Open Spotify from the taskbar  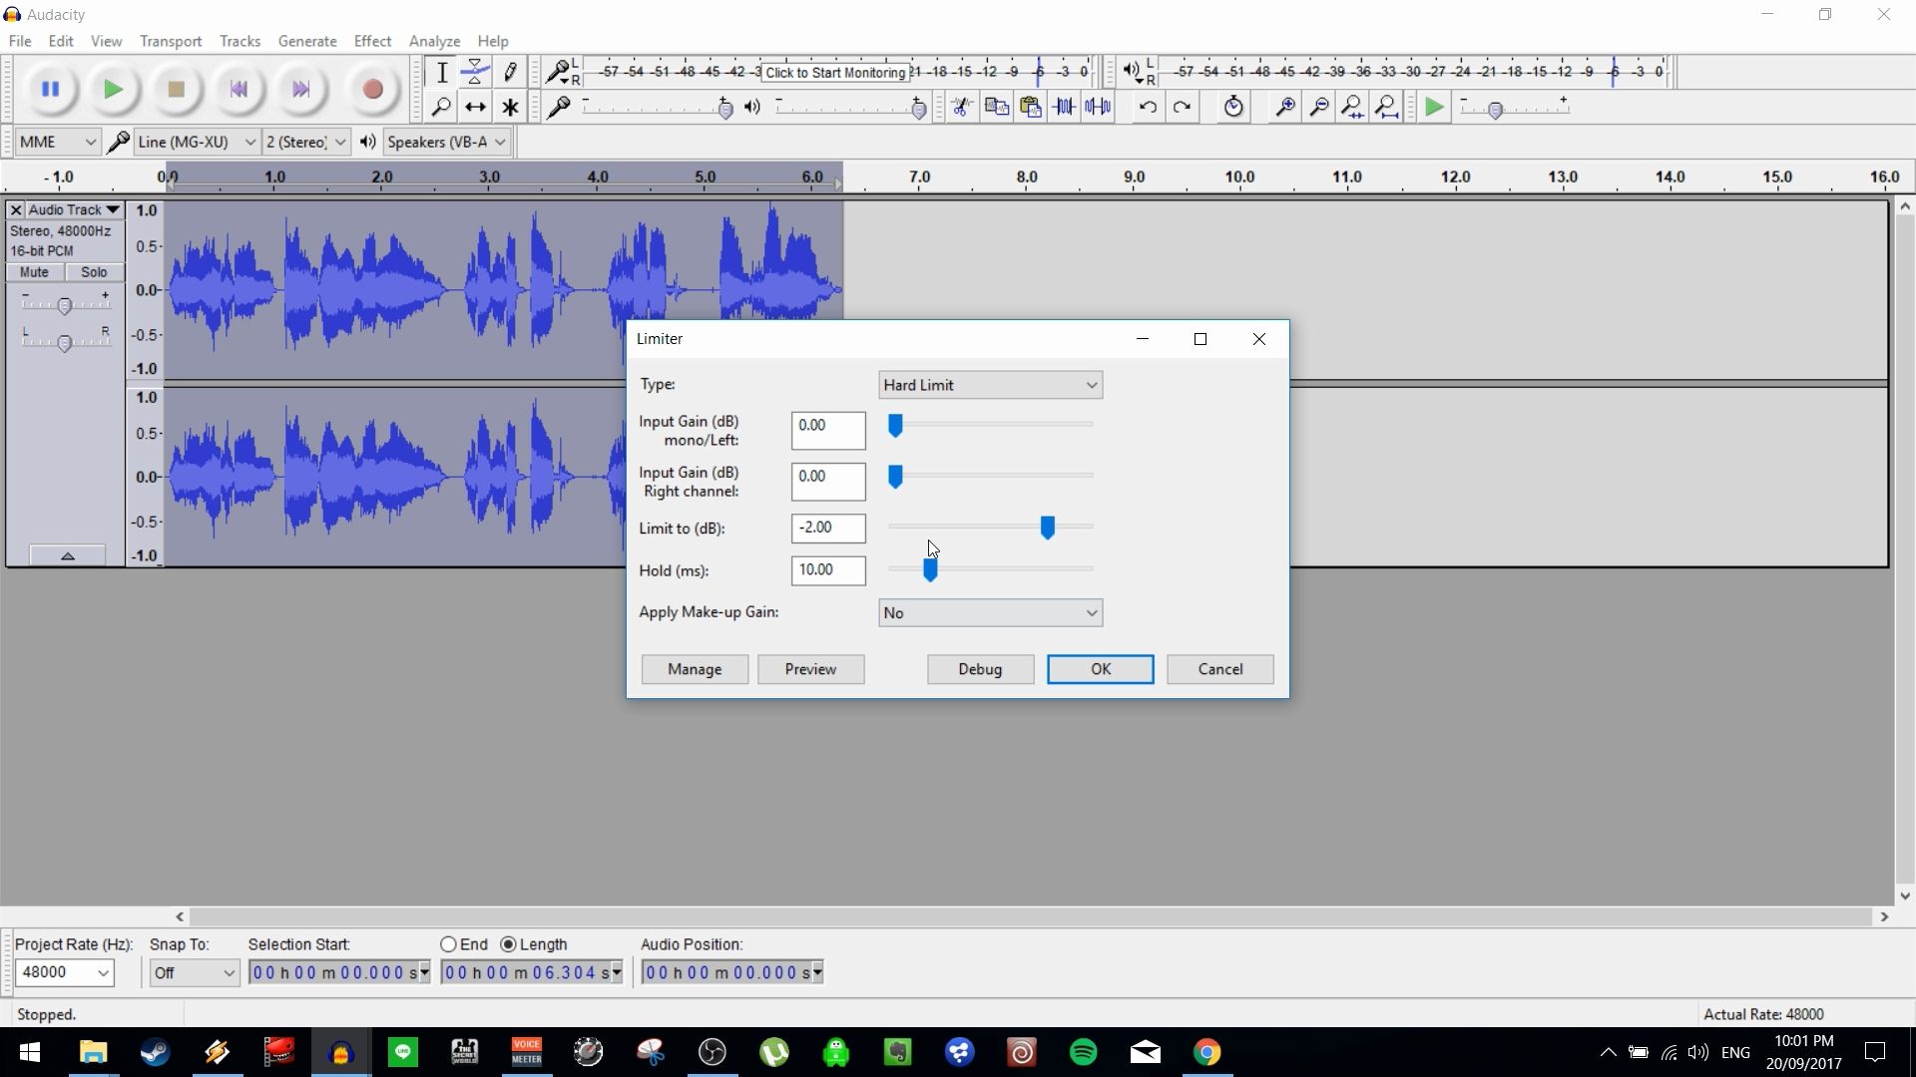pos(1084,1052)
